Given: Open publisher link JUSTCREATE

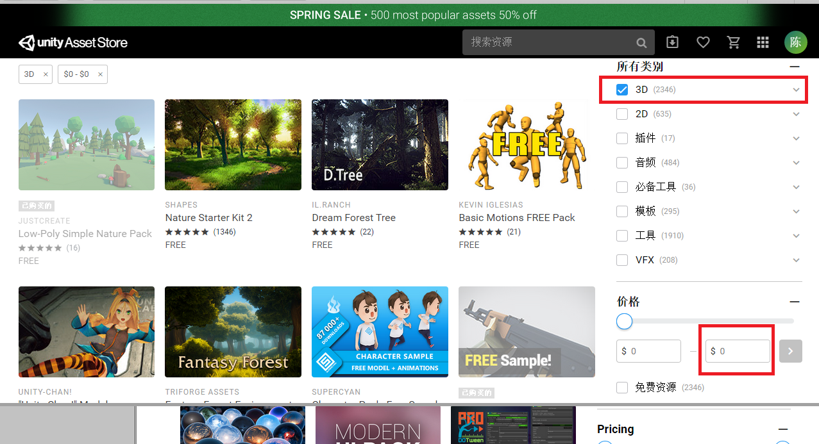Looking at the screenshot, I should pyautogui.click(x=44, y=221).
